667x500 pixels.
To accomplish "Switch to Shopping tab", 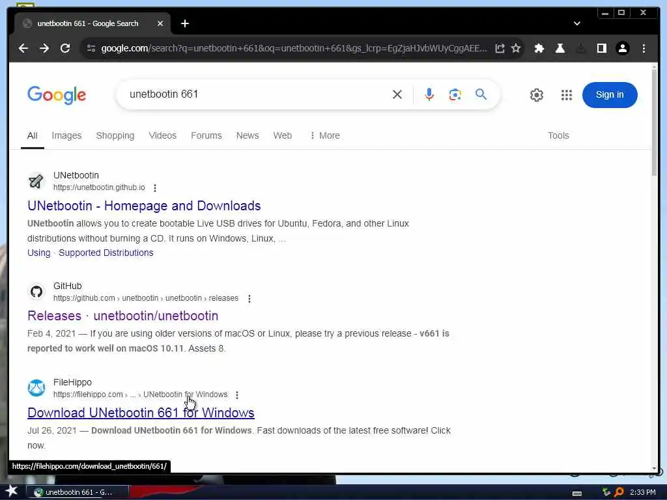I will coord(115,135).
